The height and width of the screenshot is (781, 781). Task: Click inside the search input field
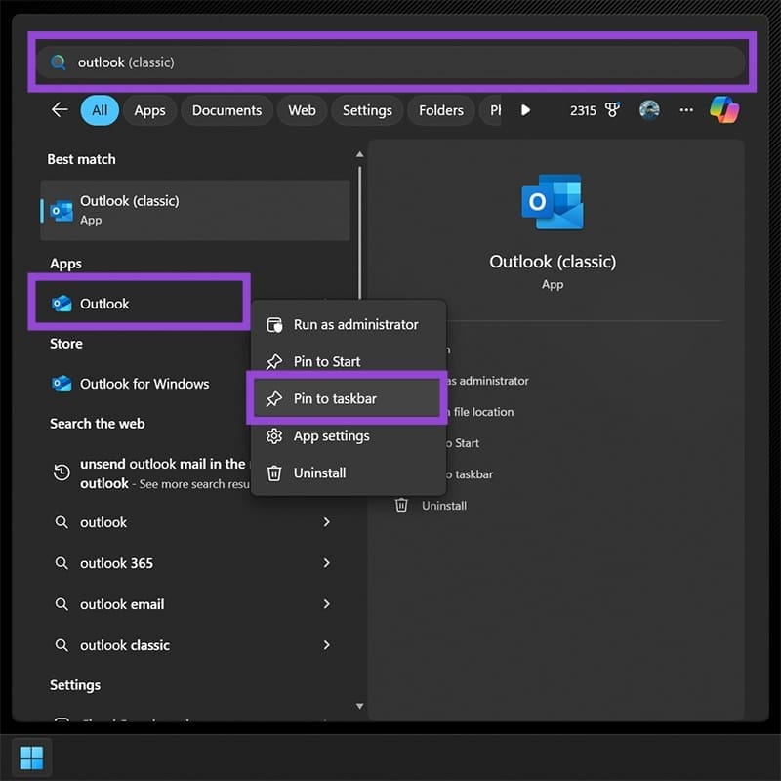pos(293,61)
